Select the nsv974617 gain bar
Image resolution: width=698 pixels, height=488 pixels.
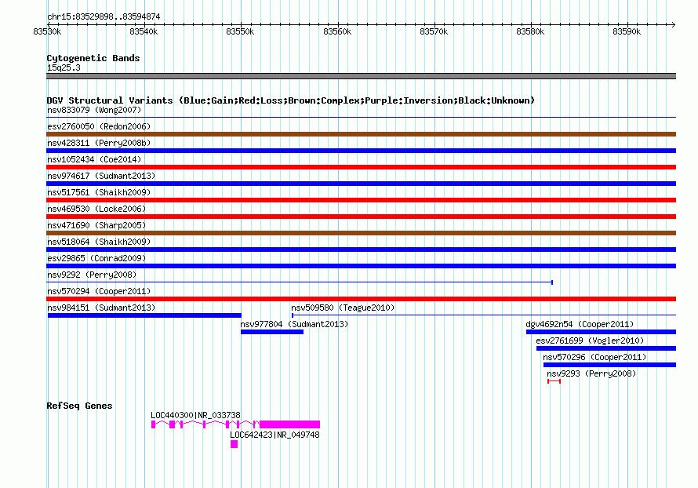click(361, 184)
